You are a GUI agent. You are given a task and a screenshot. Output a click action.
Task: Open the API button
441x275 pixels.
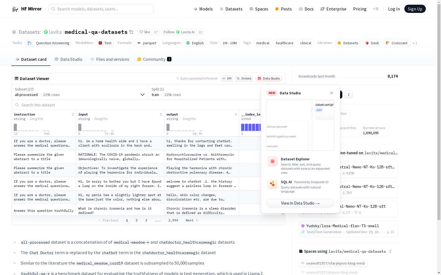(x=227, y=78)
